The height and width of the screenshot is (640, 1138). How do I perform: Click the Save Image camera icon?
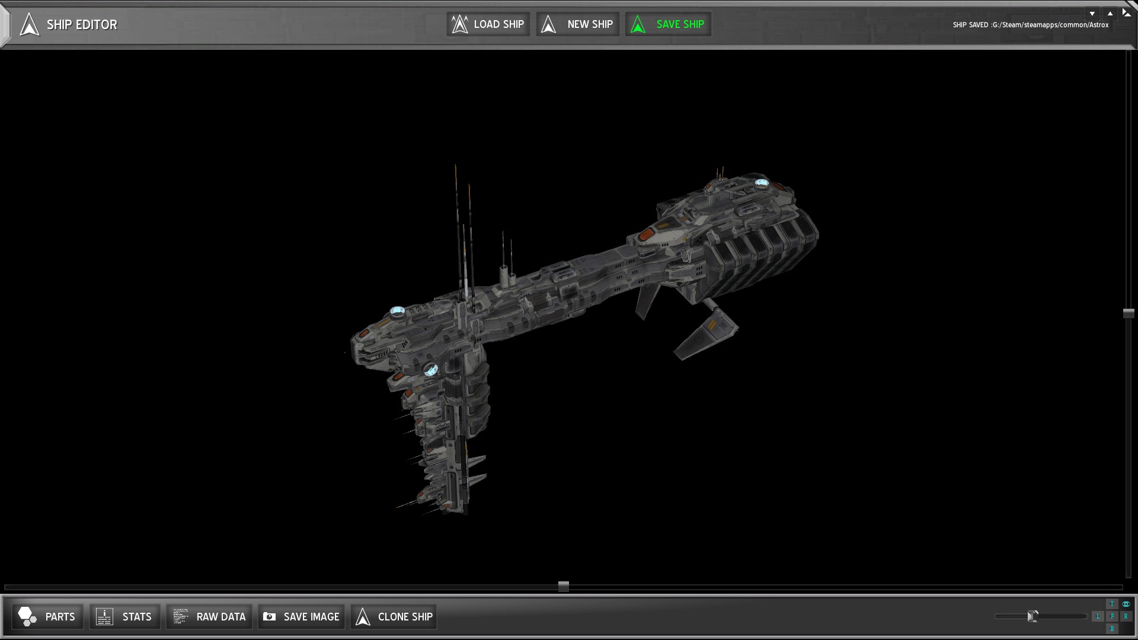[x=270, y=617]
